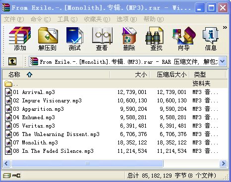Select file 01 Arrival.mp3
Screen dimensions: 231x182
pos(115,92)
